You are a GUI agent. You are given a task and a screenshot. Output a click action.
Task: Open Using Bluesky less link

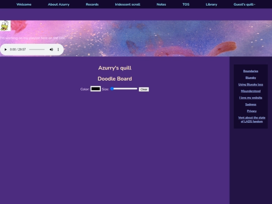tap(250, 85)
